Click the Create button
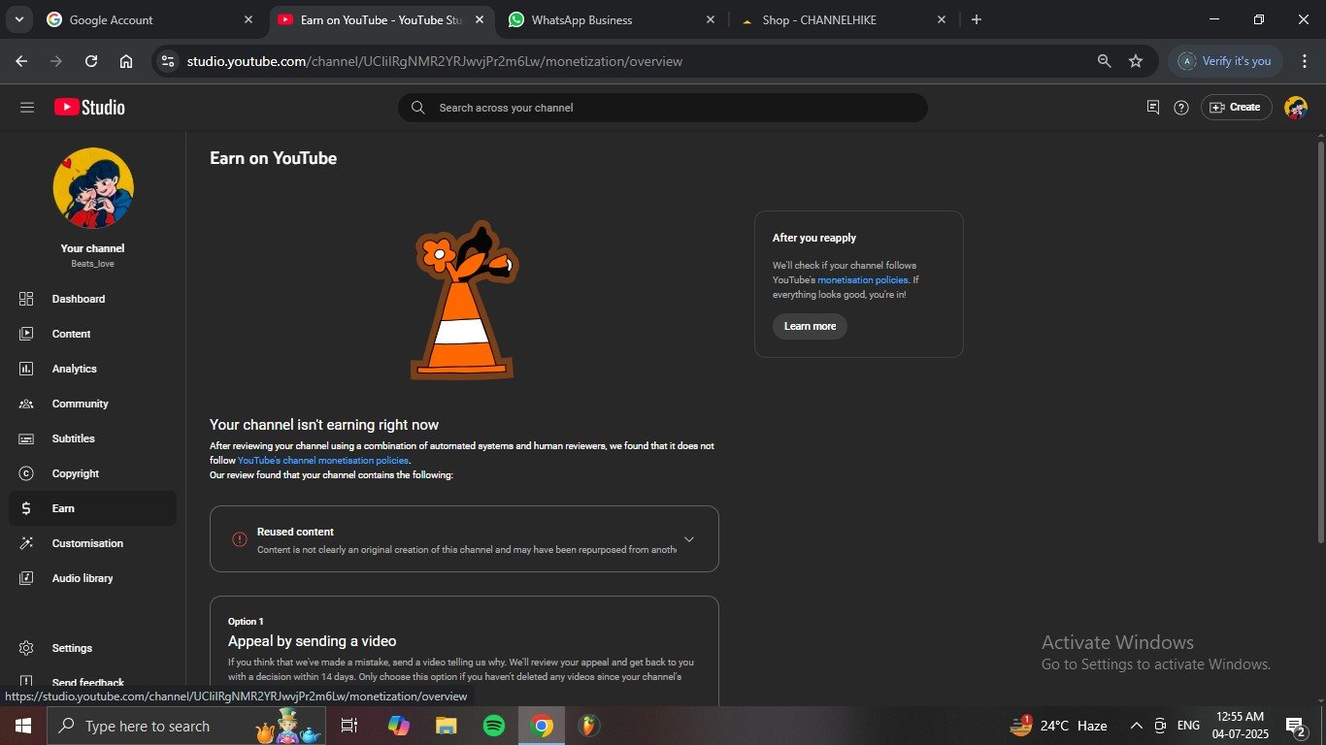Screen dimensions: 1326x745 (1237, 108)
